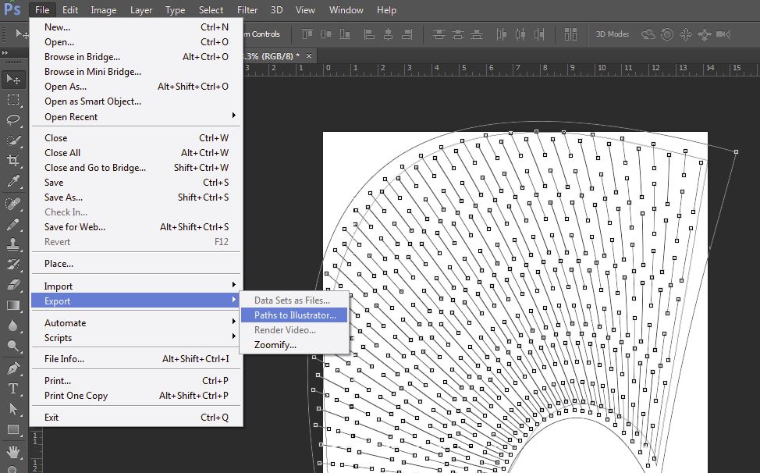Select the Lasso tool
This screenshot has height=473, width=760.
13,120
